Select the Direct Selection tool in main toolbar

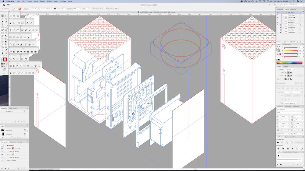(x=6, y=16)
